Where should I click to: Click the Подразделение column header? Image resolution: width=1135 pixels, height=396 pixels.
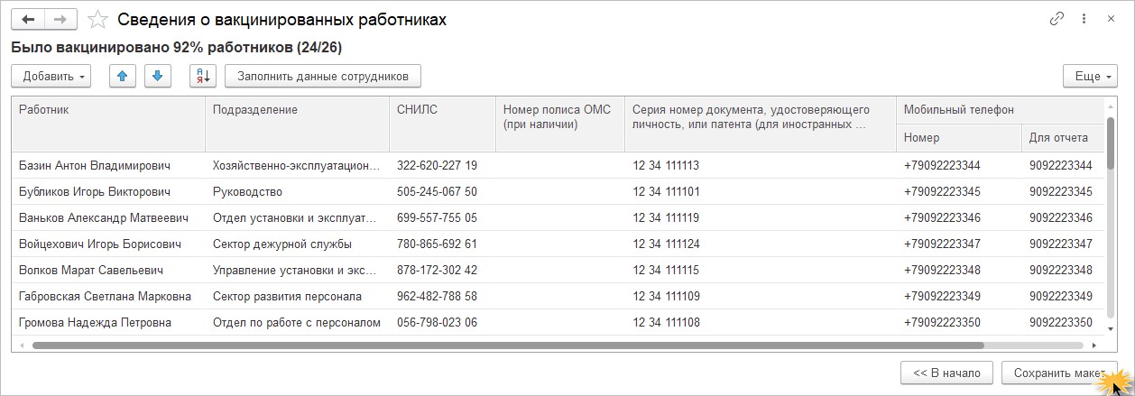(x=298, y=124)
